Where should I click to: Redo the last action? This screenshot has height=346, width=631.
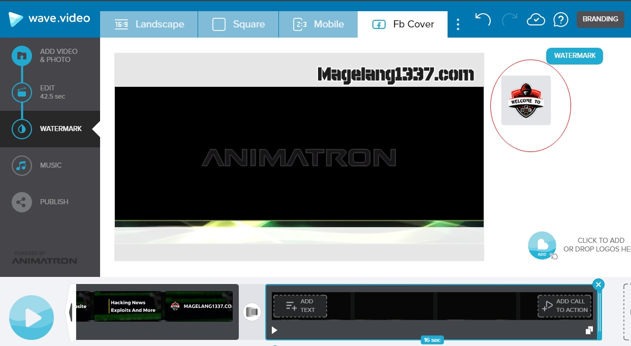[509, 19]
